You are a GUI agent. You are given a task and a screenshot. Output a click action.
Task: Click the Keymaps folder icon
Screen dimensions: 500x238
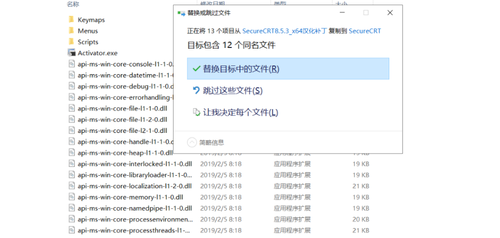(71, 20)
